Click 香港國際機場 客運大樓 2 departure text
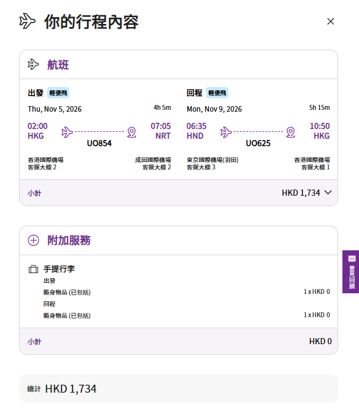The height and width of the screenshot is (408, 359). point(45,163)
